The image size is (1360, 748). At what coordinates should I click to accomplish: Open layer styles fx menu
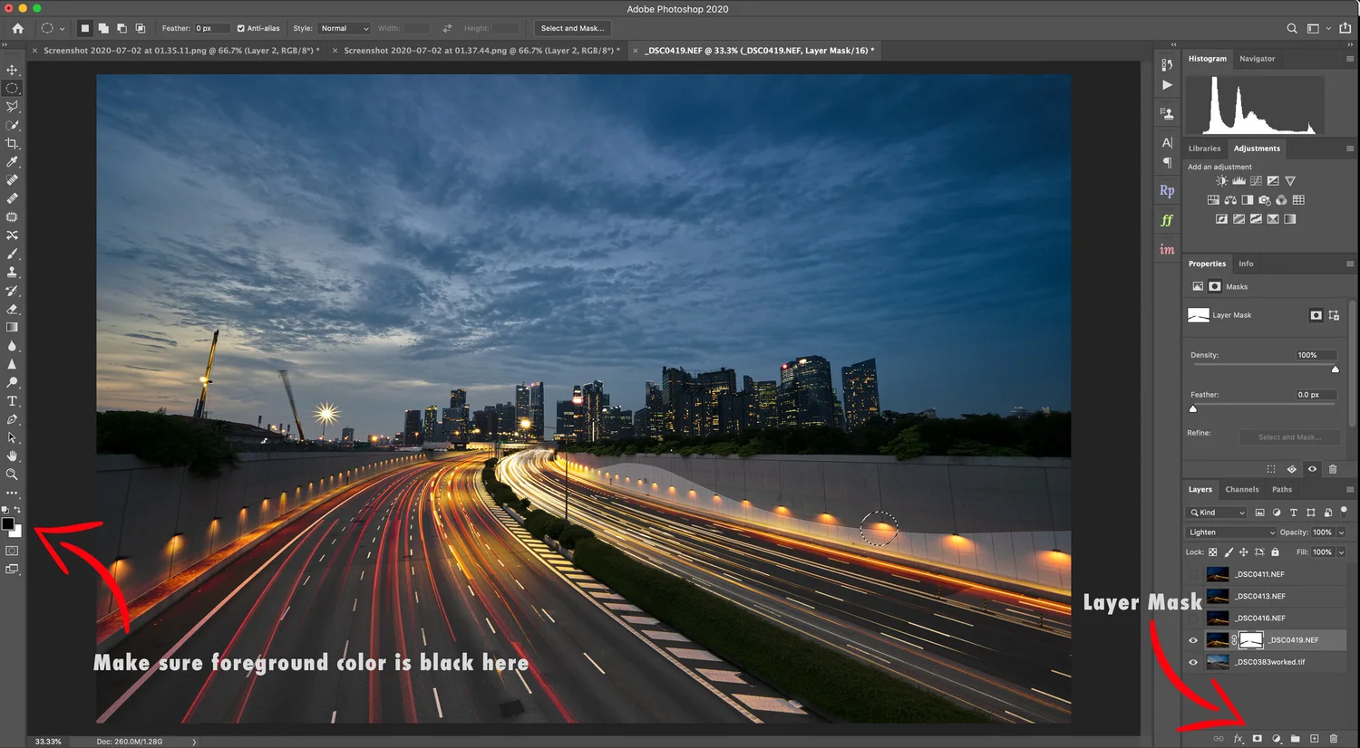tap(1239, 739)
